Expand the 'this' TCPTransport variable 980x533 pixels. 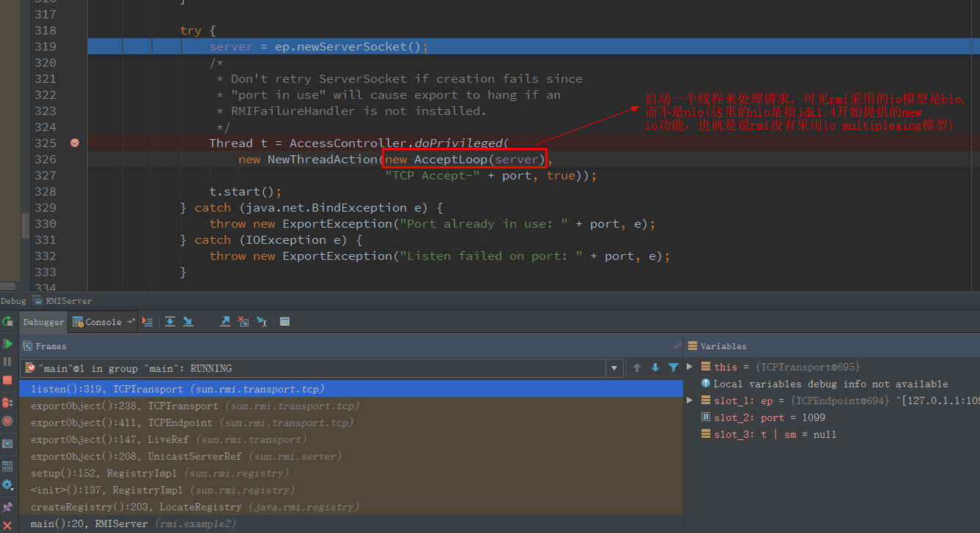tap(690, 367)
